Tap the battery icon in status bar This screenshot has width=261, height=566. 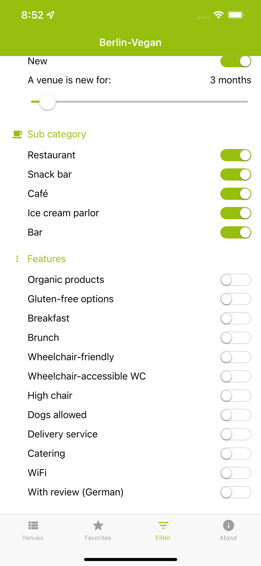click(x=236, y=15)
